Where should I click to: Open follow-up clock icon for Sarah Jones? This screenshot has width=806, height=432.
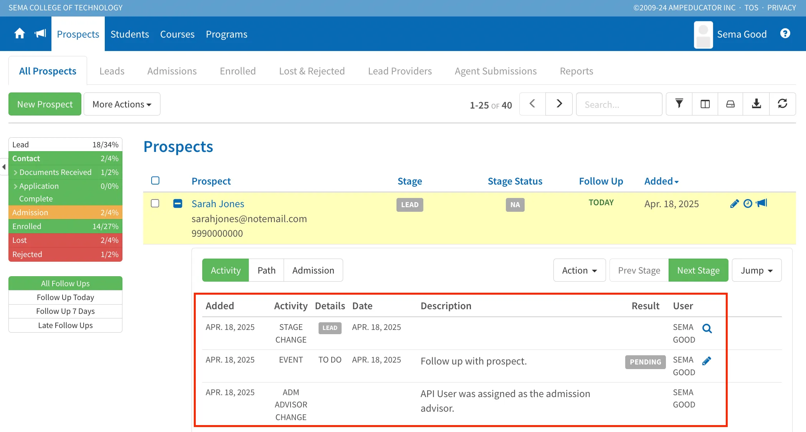[x=748, y=204]
